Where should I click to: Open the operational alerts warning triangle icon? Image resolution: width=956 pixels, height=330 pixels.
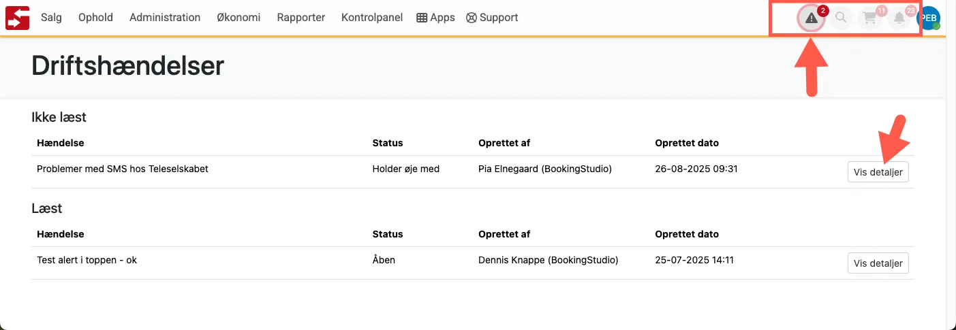click(x=811, y=18)
